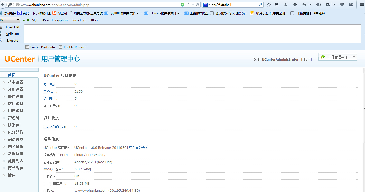Open the QR code icon in address bar

coord(188,5)
